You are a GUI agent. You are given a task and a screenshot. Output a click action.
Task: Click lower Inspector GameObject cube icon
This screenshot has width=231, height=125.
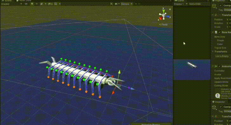(214, 107)
